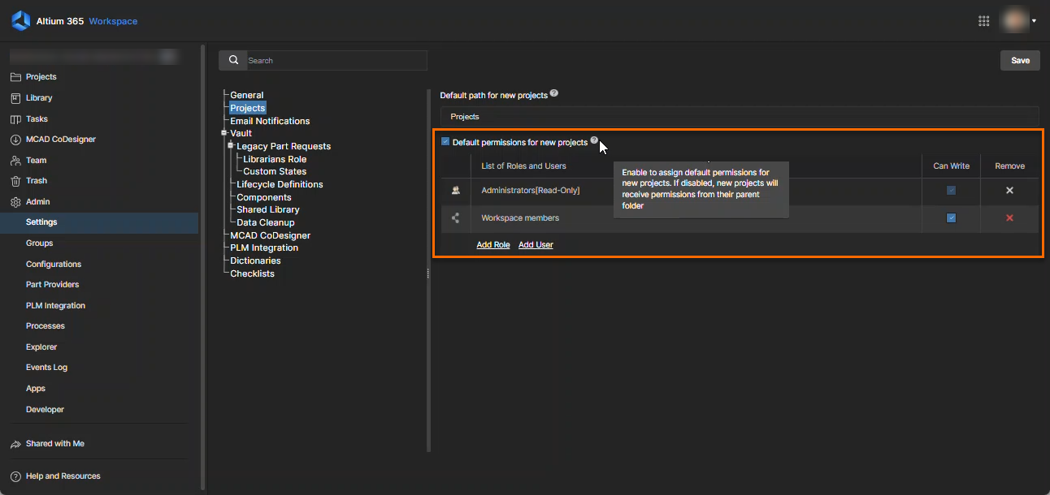Click the Workspace link in header

coord(113,21)
